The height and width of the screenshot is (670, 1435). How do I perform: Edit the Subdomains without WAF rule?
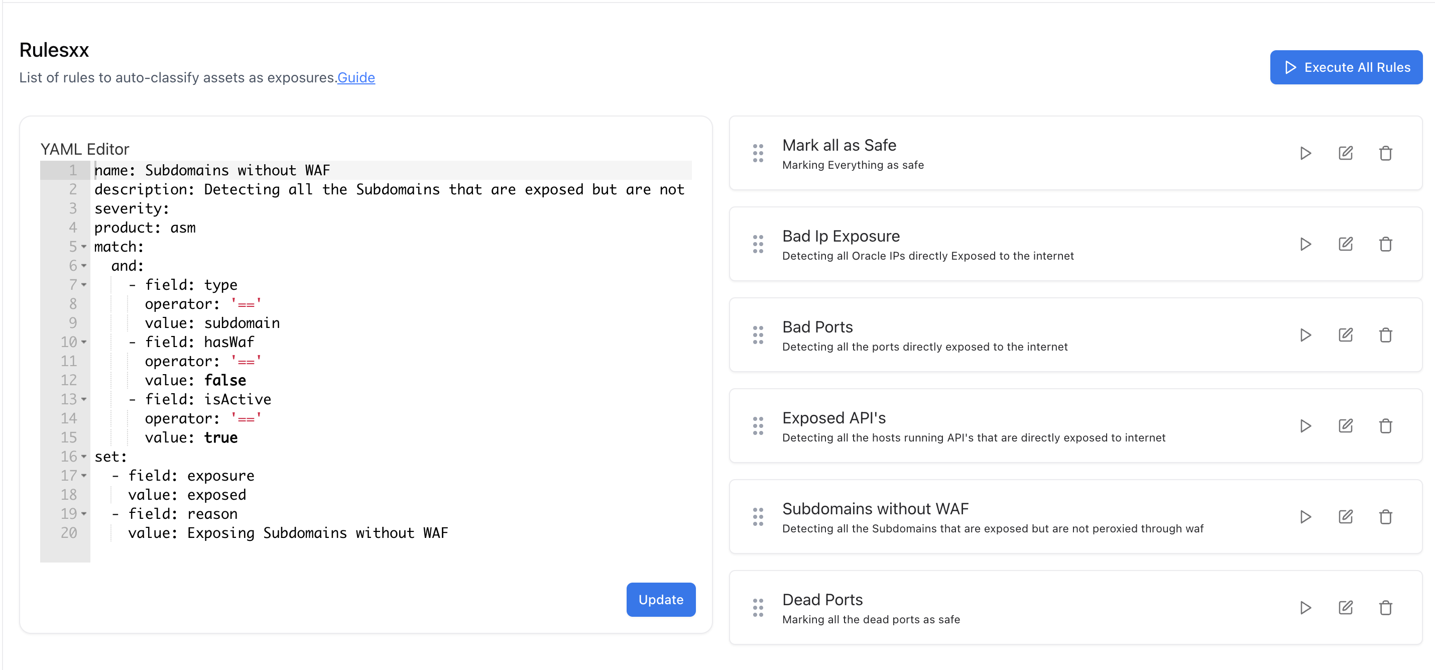pos(1345,517)
